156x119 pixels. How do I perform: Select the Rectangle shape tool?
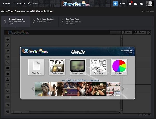coord(8,68)
